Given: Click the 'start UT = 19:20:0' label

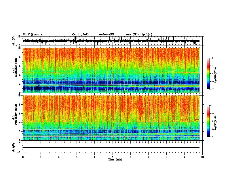Looking at the screenshot, I should point(139,35).
